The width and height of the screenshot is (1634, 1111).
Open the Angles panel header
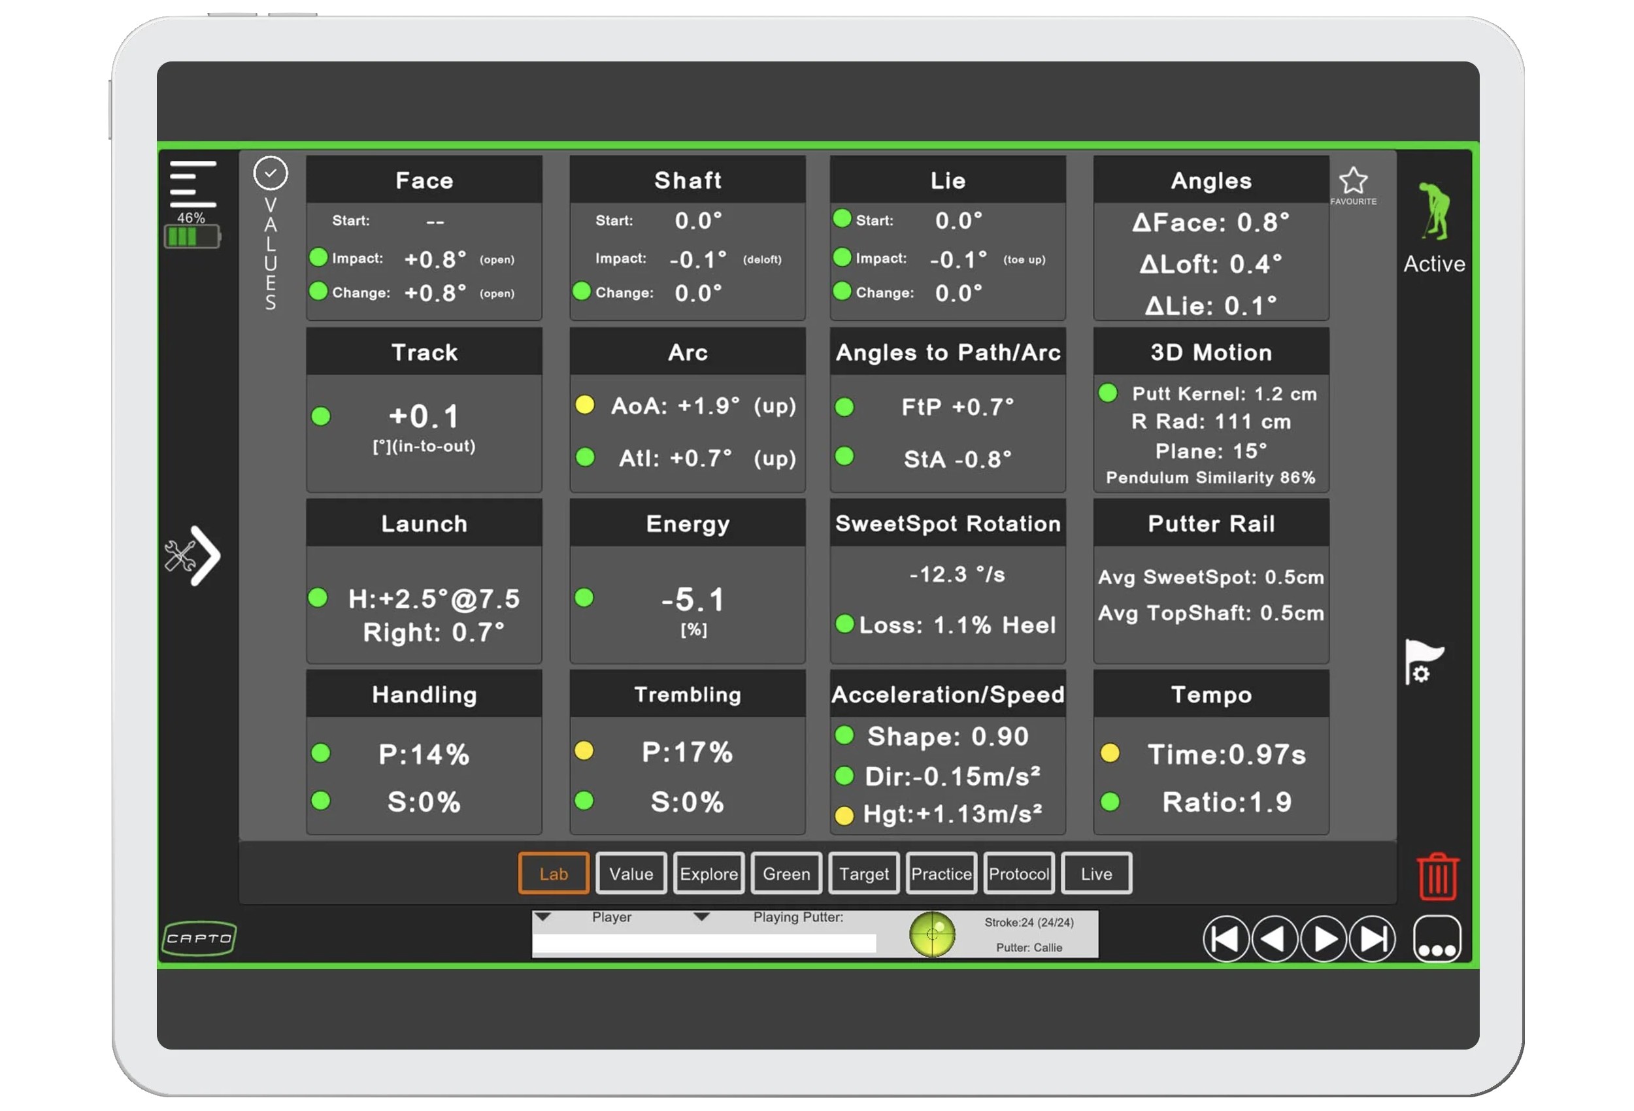click(1210, 180)
